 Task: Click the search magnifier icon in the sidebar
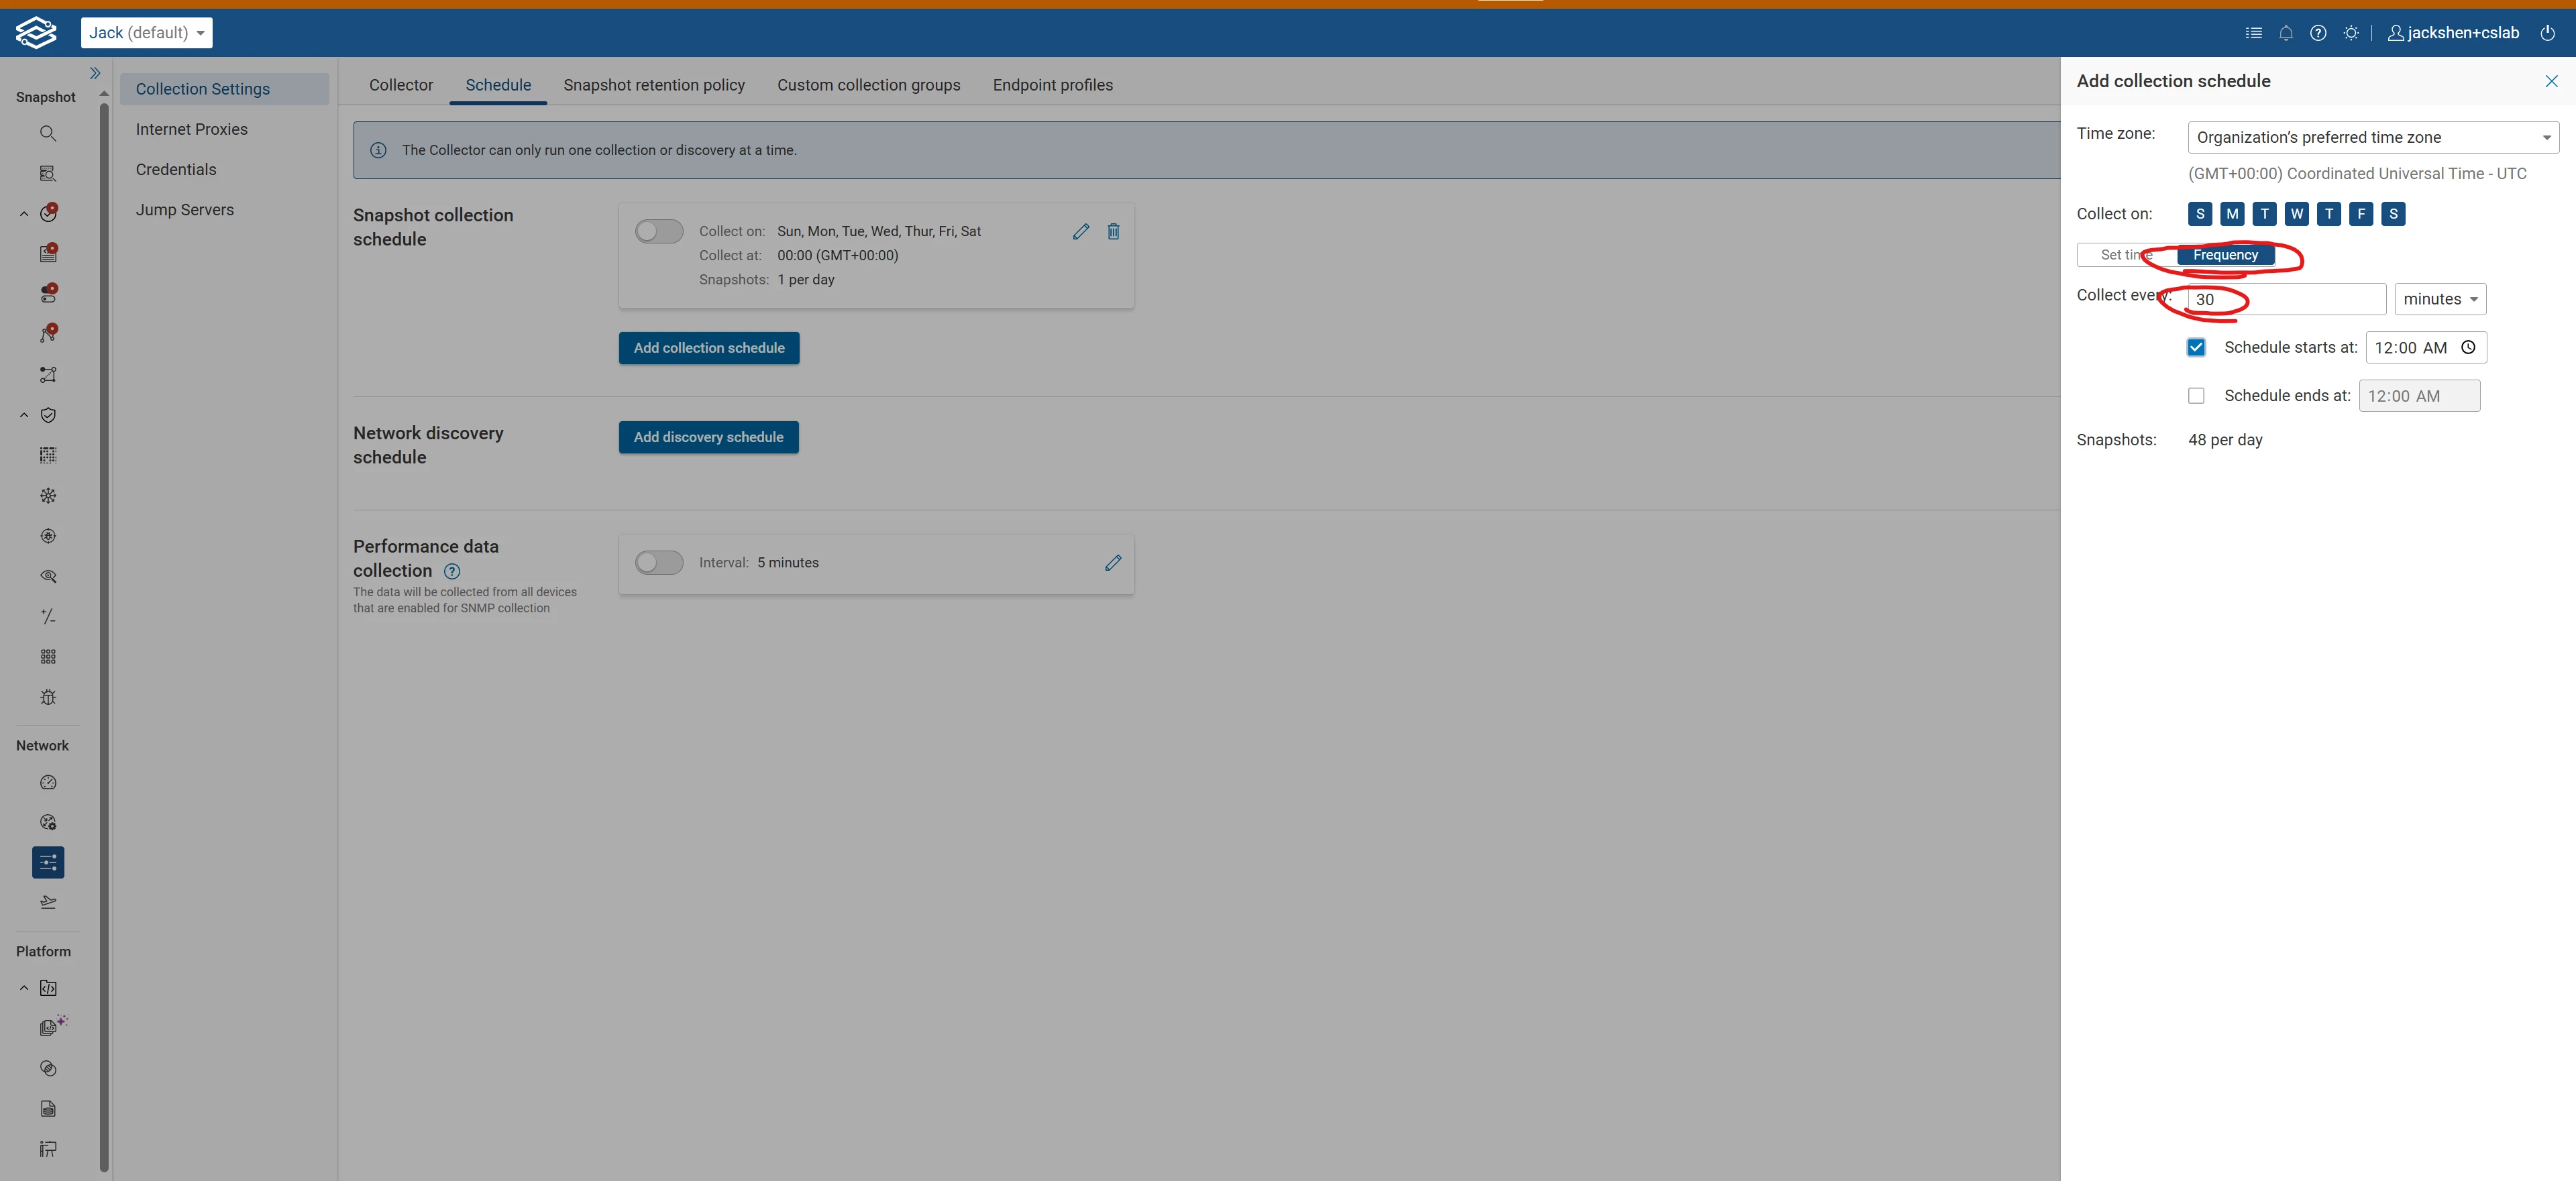point(48,133)
